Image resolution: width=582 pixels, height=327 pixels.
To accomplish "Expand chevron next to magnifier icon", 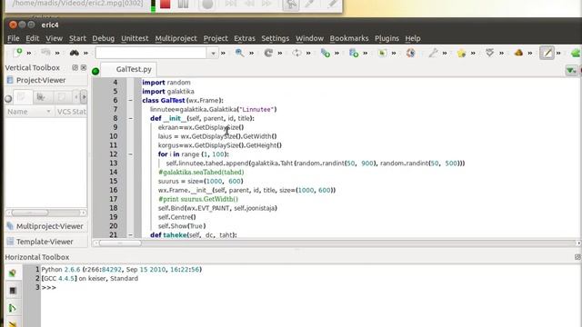I will 251,54.
